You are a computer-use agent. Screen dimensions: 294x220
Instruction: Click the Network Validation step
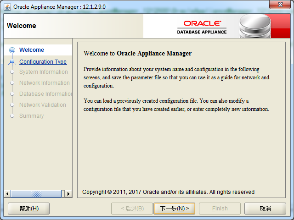click(43, 105)
